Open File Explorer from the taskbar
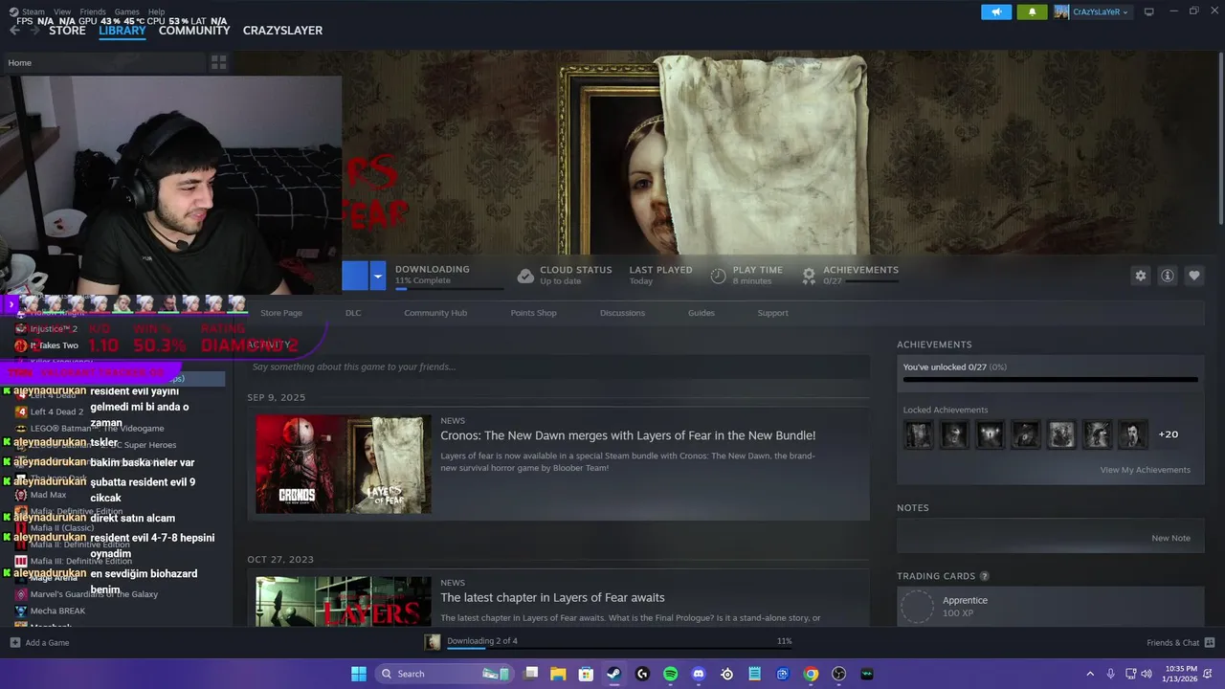Screen dimensions: 1225x689 [558, 674]
